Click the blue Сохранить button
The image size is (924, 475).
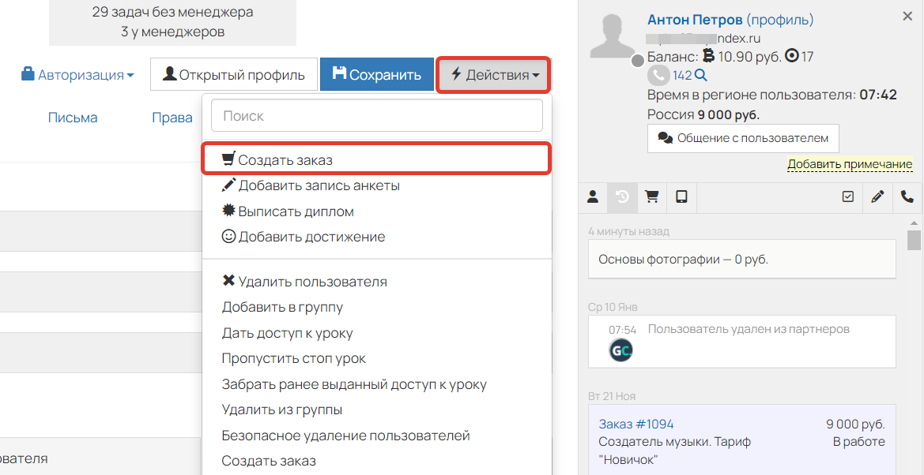377,74
